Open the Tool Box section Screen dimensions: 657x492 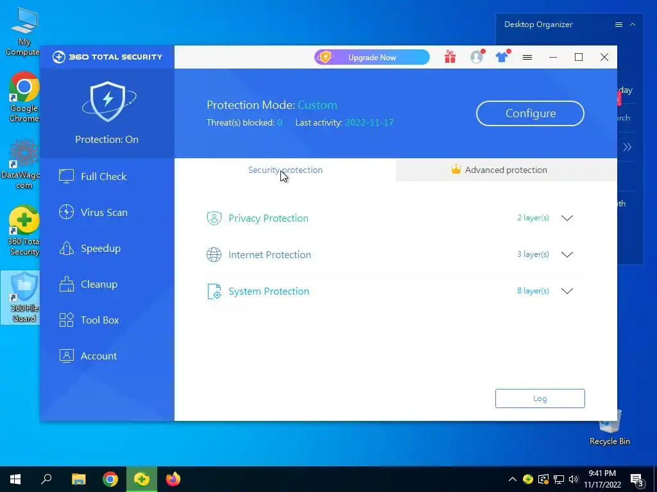click(89, 320)
